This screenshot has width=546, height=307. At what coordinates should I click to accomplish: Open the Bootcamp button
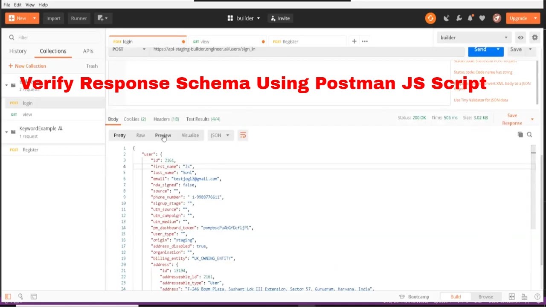(x=414, y=297)
